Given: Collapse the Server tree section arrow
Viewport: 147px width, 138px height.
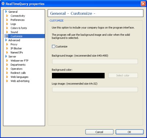Looking at the screenshot, I should tap(6, 56).
